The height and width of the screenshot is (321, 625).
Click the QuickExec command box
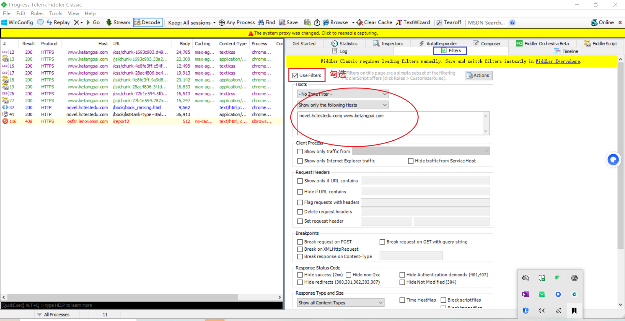141,305
